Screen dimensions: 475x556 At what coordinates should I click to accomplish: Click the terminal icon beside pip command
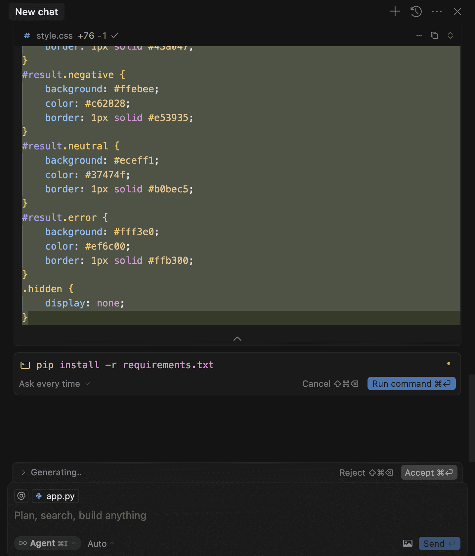click(25, 365)
